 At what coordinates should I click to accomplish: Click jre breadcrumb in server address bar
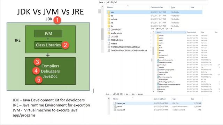click(x=127, y=94)
